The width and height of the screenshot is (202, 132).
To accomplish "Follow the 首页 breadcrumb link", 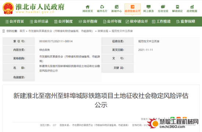I will (22, 31).
